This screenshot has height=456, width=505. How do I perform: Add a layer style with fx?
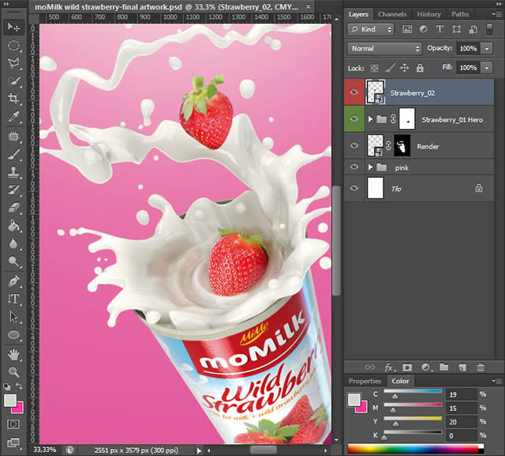pos(390,367)
